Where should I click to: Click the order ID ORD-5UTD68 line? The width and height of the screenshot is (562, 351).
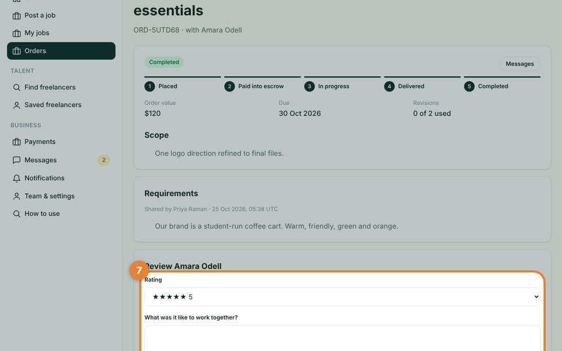point(188,30)
